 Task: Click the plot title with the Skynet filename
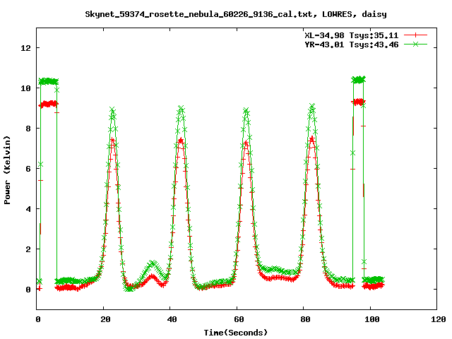[x=236, y=14]
